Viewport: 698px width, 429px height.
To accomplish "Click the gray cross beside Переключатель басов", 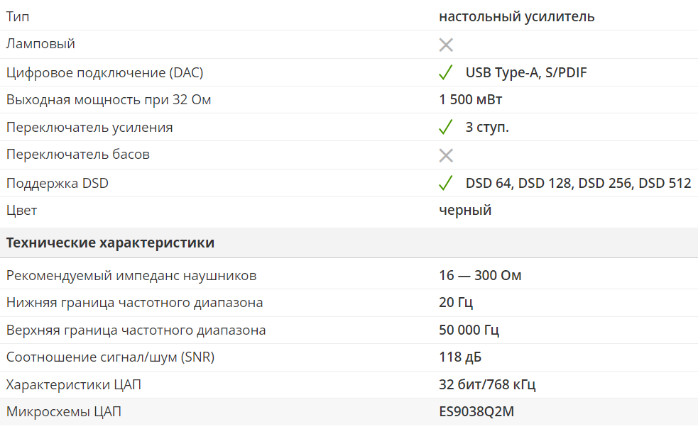I will pos(446,155).
